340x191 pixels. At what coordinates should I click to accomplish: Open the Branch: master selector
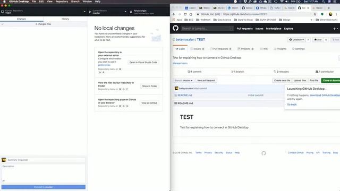[183, 81]
